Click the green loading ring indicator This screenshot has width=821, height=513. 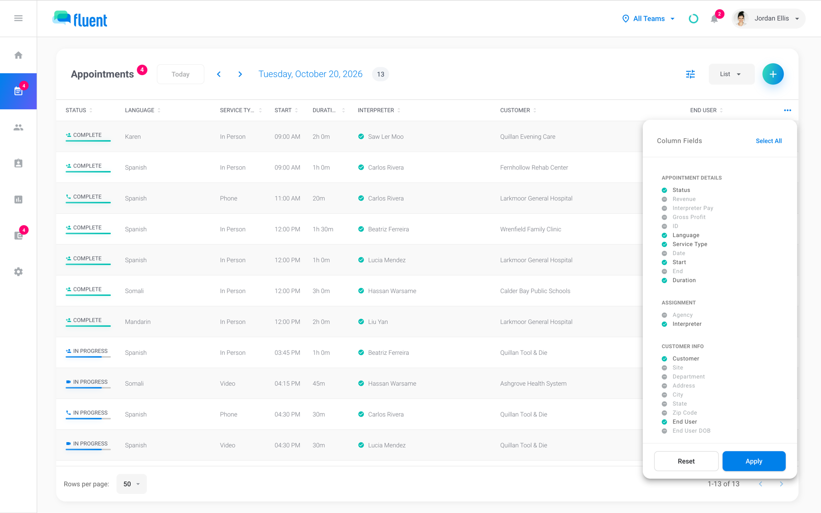tap(694, 19)
